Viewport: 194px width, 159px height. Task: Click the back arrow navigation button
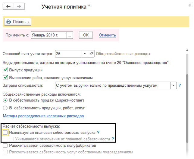pos(8,6)
